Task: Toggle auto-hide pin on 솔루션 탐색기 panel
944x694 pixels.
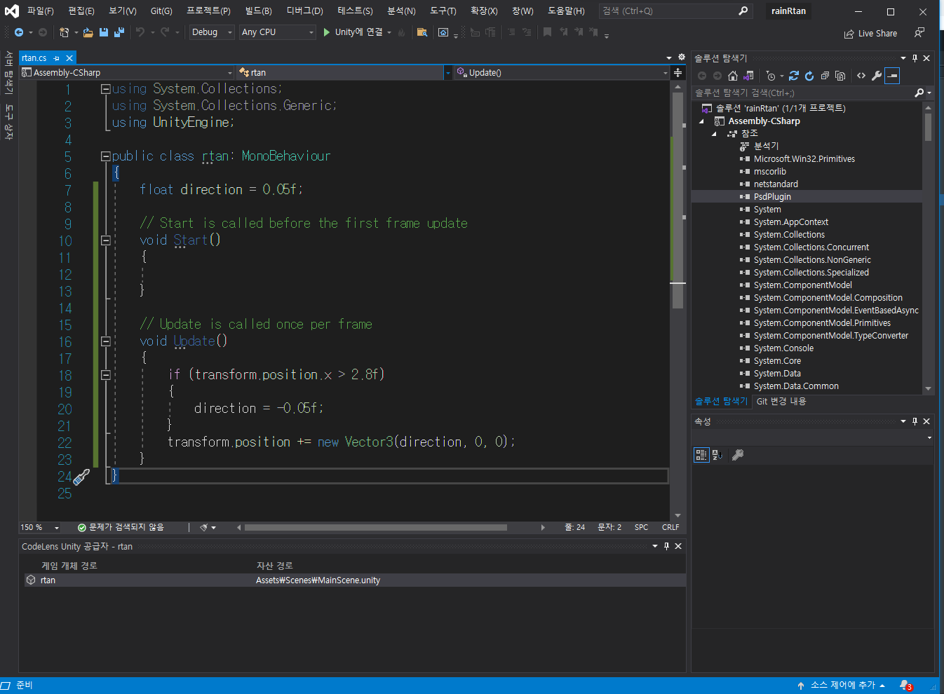Action: (x=915, y=58)
